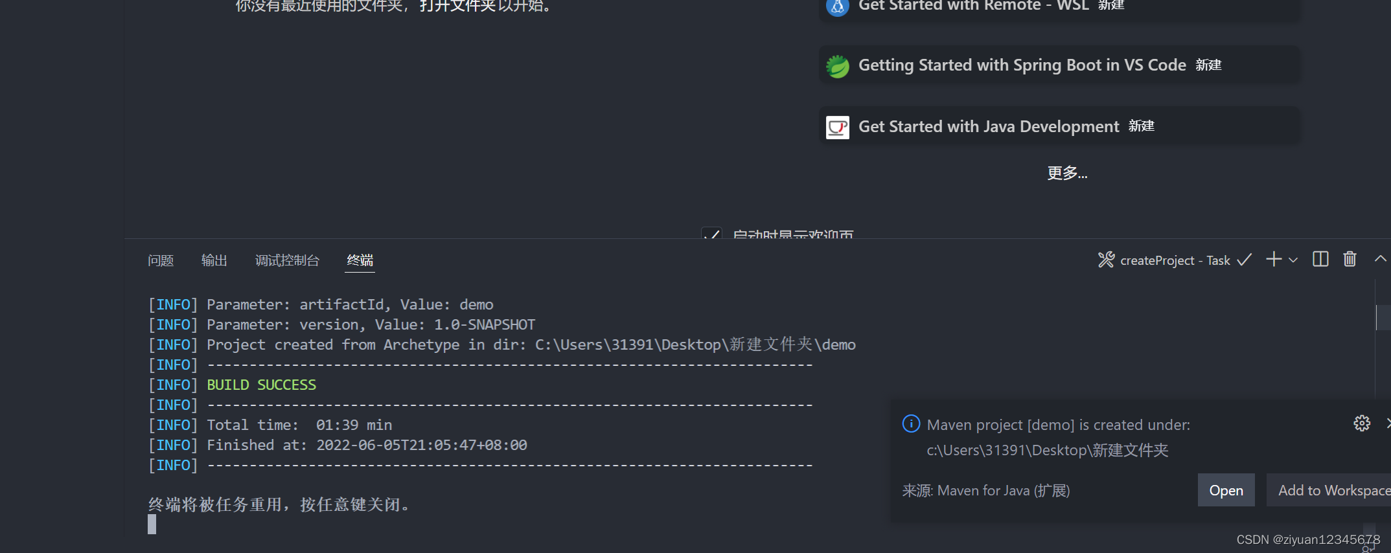
Task: Click the artifactId parameter line
Action: coord(321,304)
